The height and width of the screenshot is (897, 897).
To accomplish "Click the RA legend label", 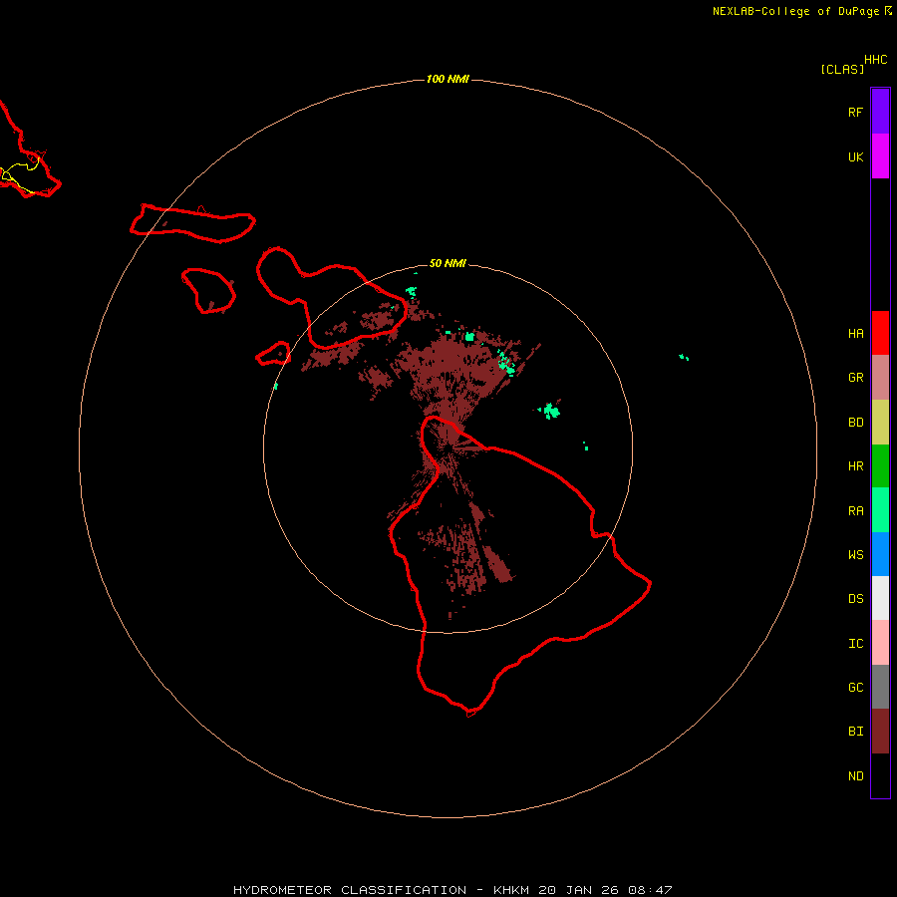I will coord(855,511).
